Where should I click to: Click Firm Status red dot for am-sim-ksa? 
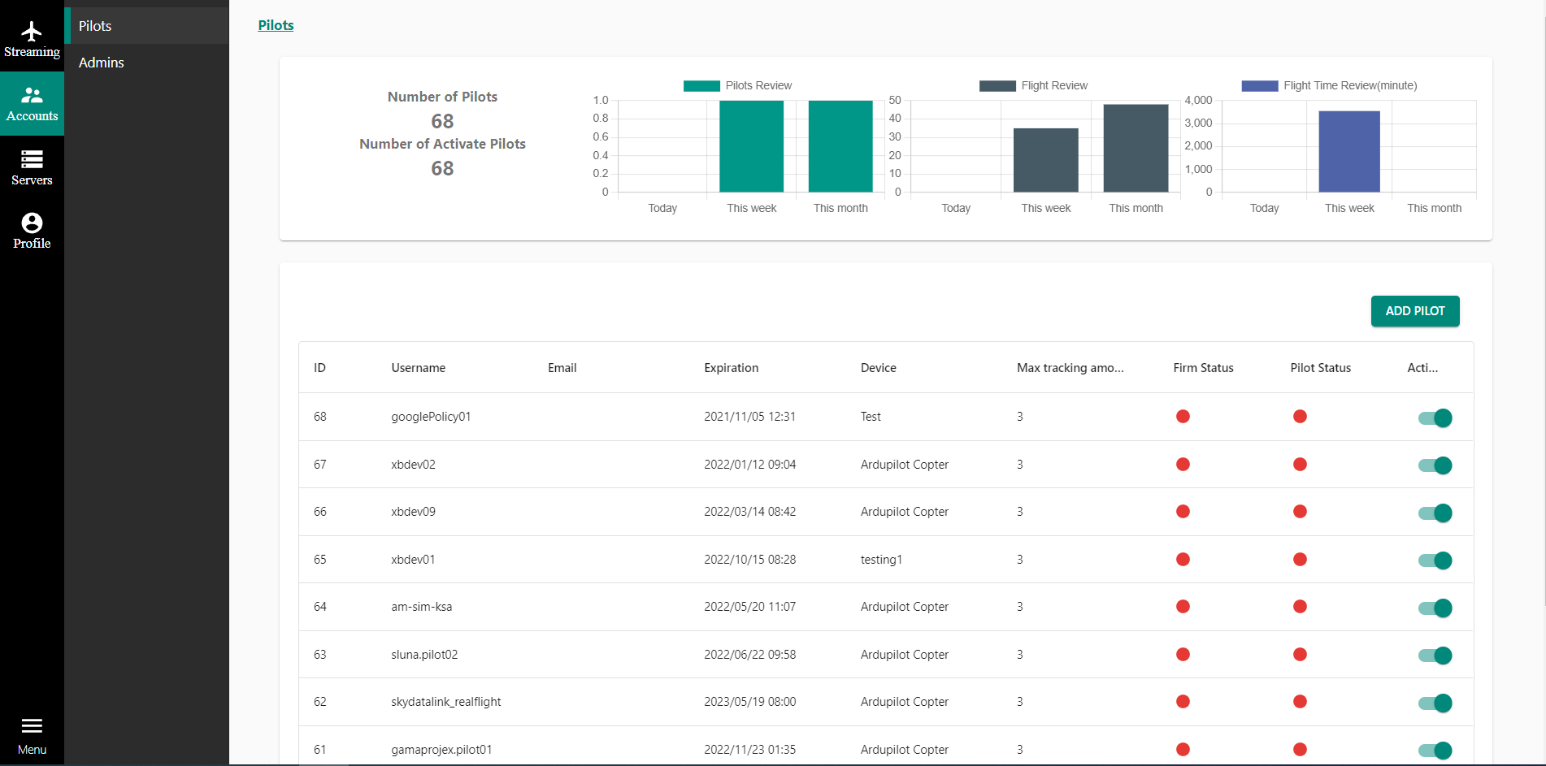coord(1183,607)
